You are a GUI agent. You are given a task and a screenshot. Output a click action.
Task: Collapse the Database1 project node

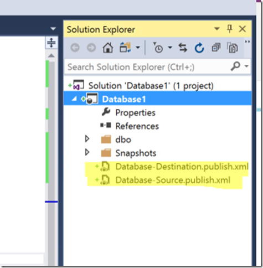[x=74, y=99]
